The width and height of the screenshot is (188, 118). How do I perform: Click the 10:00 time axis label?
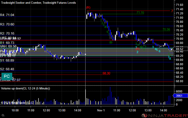pos(15,110)
